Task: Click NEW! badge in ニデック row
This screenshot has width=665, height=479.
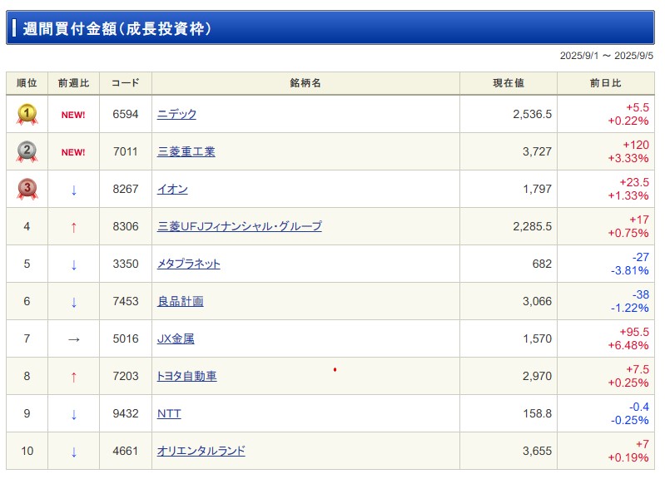Action: (x=73, y=115)
